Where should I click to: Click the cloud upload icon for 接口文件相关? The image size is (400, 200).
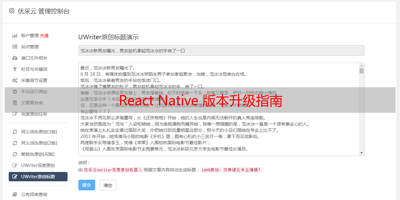[x=15, y=58]
